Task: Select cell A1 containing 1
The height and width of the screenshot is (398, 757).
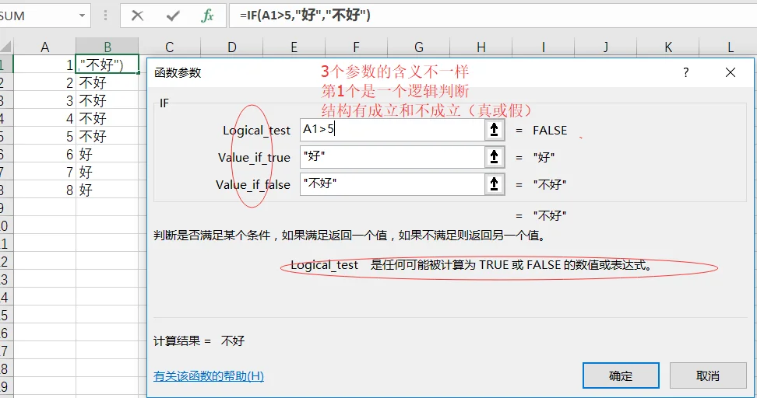Action: coord(44,64)
